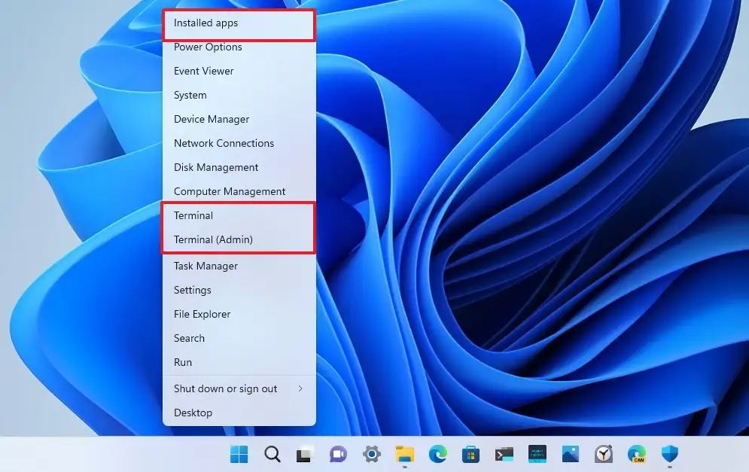
Task: Choose Terminal (Admin) in the context menu
Action: pyautogui.click(x=213, y=239)
